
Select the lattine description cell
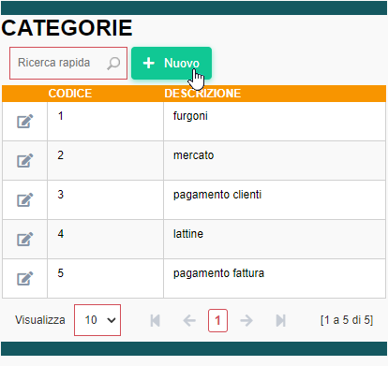point(275,240)
